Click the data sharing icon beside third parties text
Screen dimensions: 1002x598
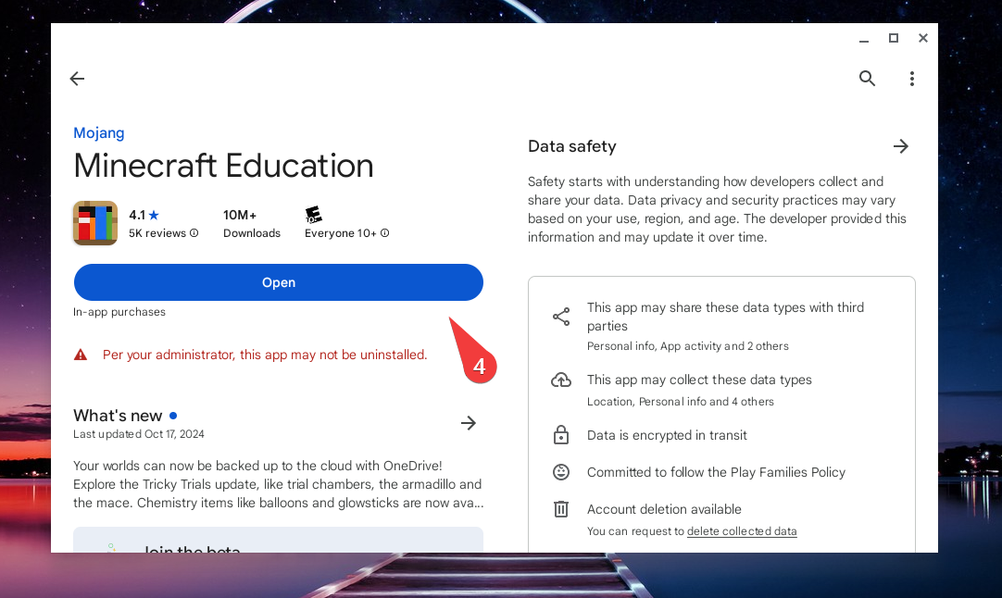(x=561, y=316)
